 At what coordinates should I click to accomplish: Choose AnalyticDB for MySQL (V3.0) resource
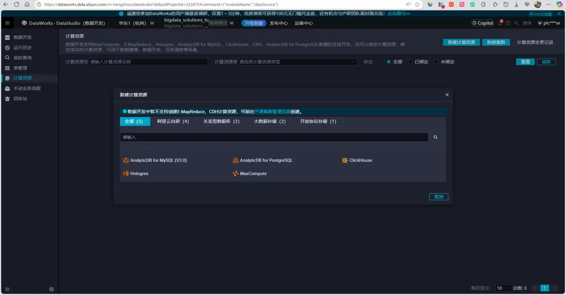tap(155, 160)
